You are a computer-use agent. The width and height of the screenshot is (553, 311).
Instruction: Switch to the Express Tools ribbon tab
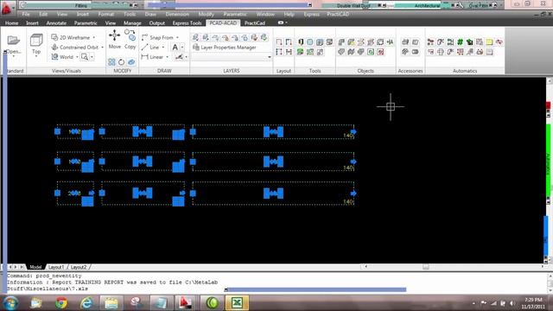(187, 23)
